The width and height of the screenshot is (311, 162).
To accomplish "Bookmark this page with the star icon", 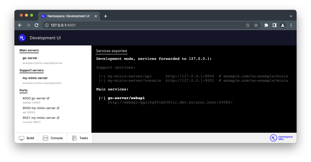I will pos(256,25).
